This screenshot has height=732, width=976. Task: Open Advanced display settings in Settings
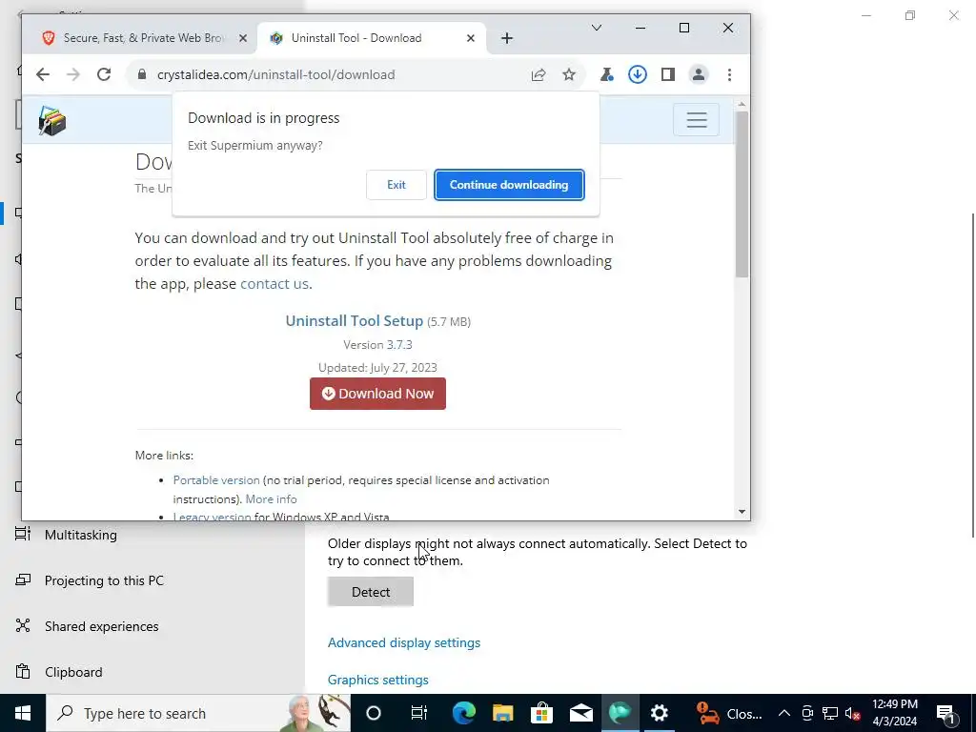coord(404,642)
